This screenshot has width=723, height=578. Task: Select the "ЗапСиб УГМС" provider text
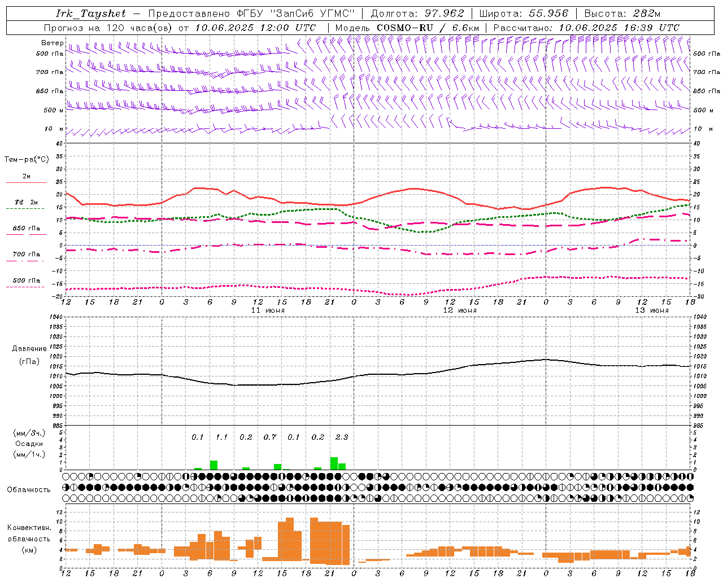tap(312, 14)
